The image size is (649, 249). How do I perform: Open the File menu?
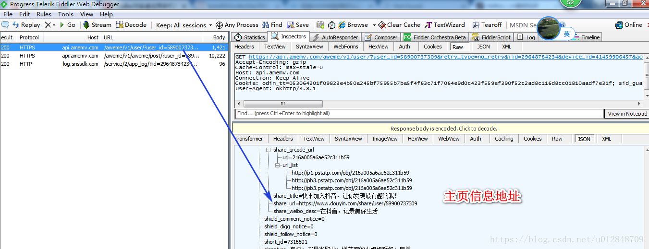(x=8, y=14)
